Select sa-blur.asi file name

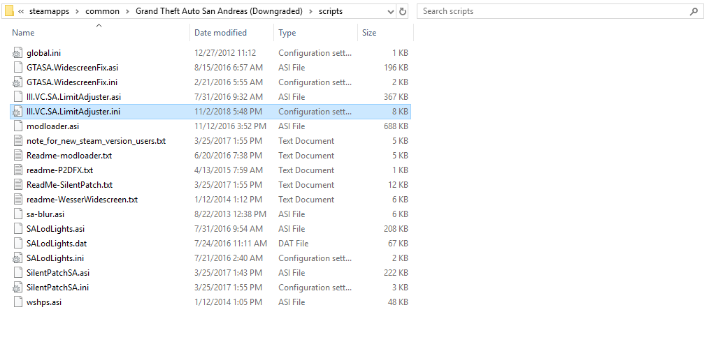click(x=45, y=214)
